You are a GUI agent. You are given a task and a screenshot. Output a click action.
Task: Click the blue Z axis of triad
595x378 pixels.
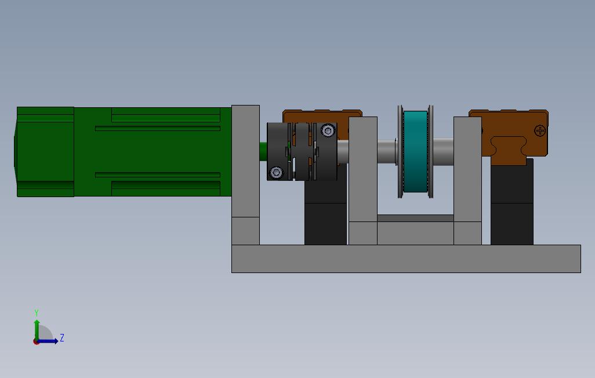click(x=48, y=341)
